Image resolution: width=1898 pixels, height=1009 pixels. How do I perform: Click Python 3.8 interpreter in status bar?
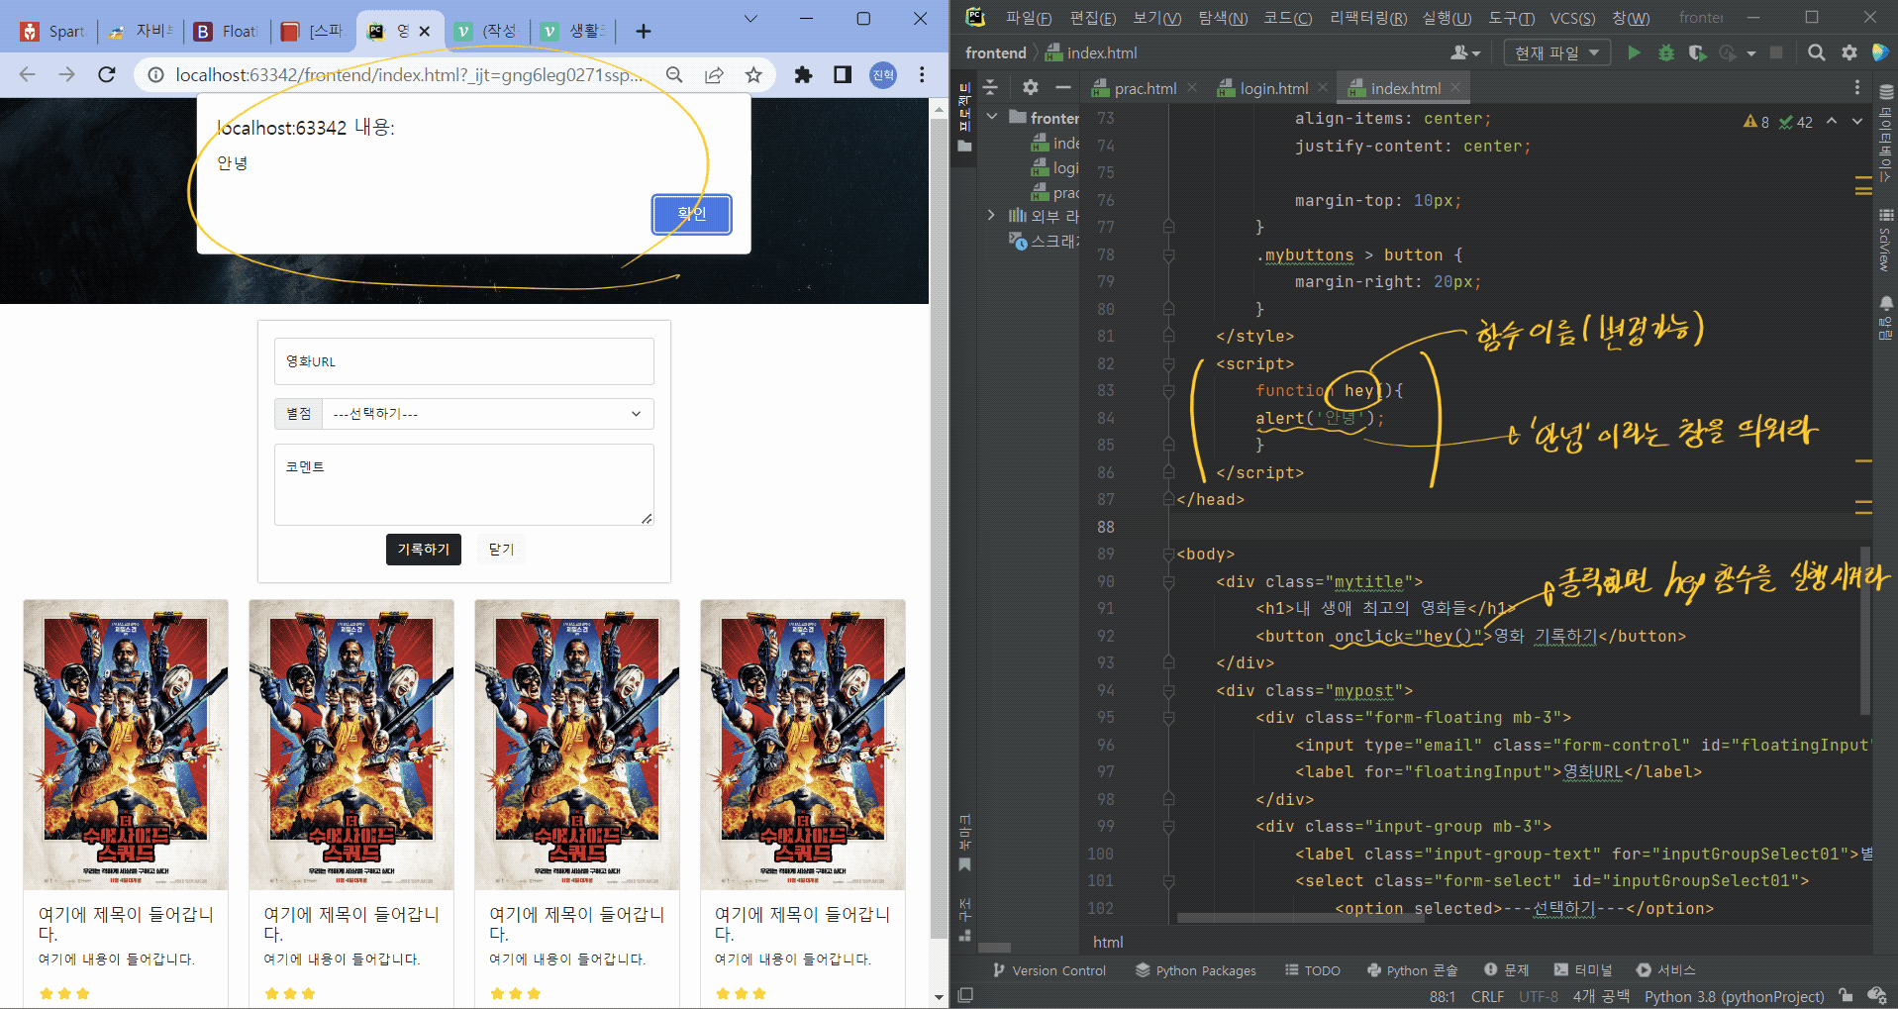(x=1734, y=996)
